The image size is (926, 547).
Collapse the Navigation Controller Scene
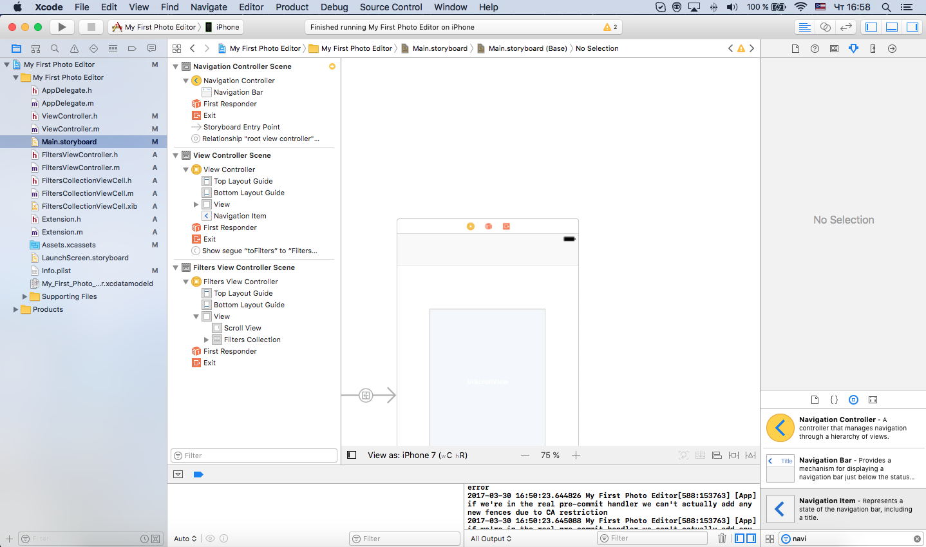click(x=176, y=66)
